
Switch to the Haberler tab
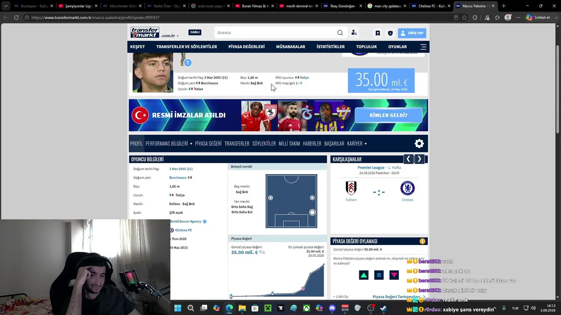(x=312, y=143)
